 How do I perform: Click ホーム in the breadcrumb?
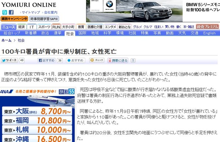click(6, 41)
